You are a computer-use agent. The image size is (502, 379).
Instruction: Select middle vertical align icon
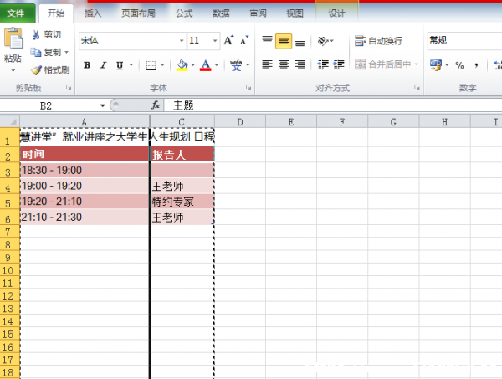click(x=284, y=41)
